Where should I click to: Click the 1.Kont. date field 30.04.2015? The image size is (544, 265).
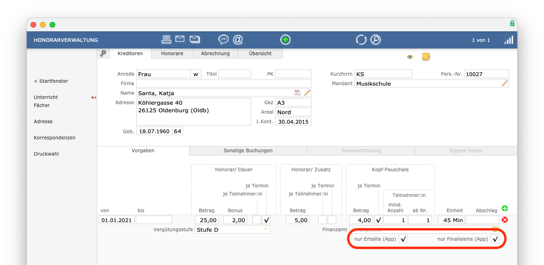(293, 122)
